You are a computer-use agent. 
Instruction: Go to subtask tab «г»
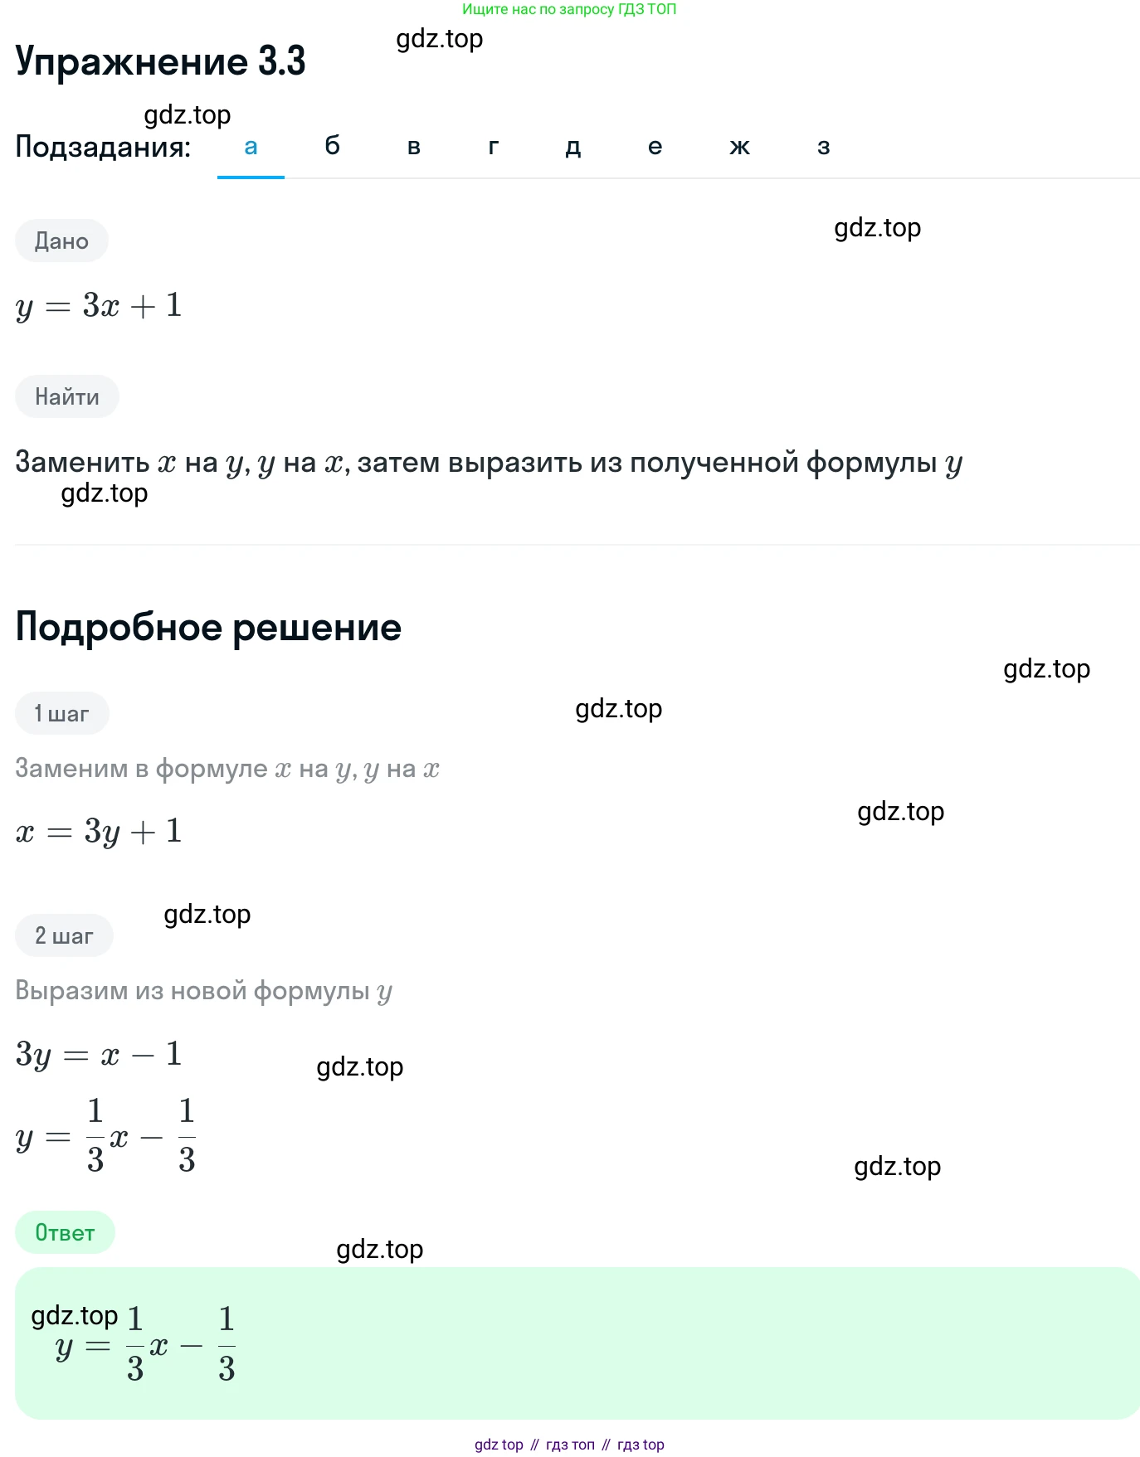pos(494,147)
